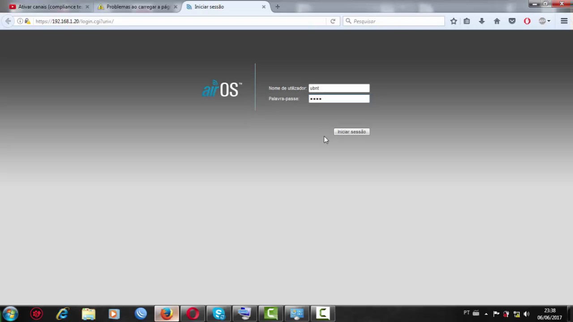Click the red Opera extension icon in toolbar
573x322 pixels.
(x=527, y=21)
